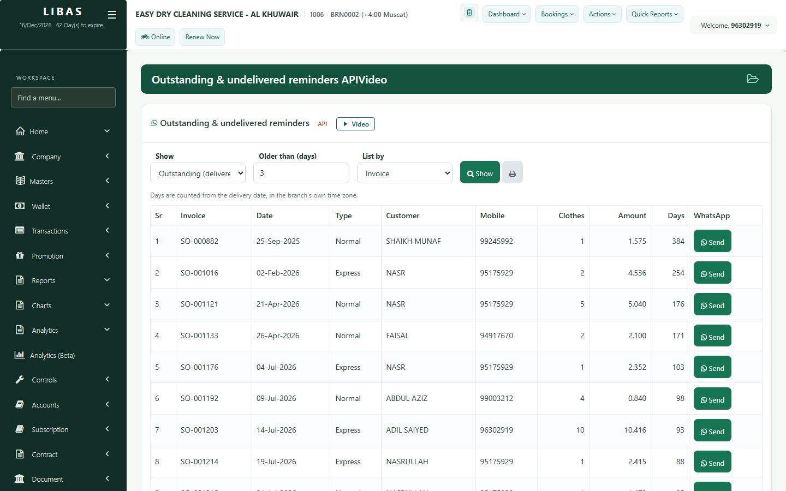
Task: Click the Controls wrench icon
Action: [20, 380]
